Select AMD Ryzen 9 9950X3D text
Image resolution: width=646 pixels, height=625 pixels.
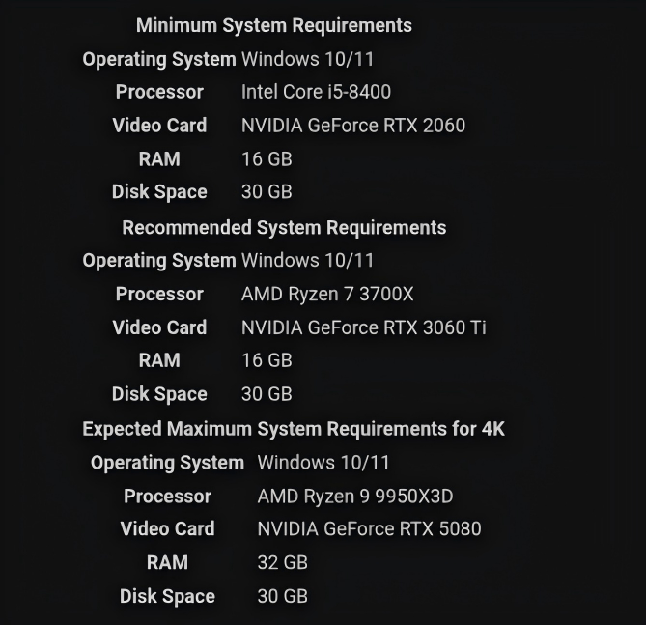point(355,497)
